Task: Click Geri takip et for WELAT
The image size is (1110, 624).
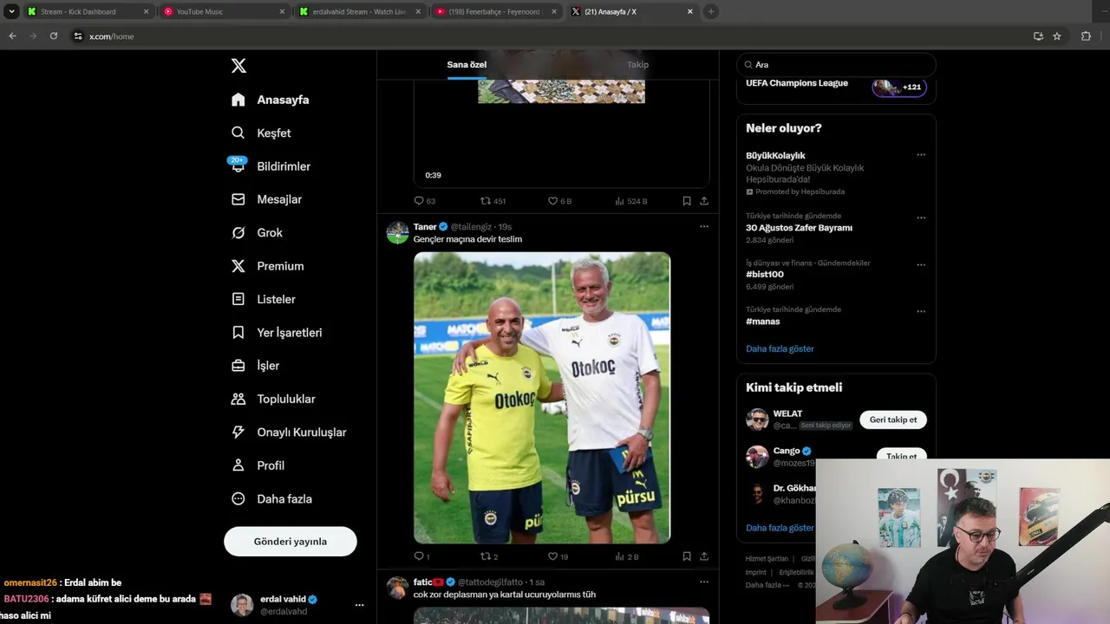Action: tap(893, 419)
